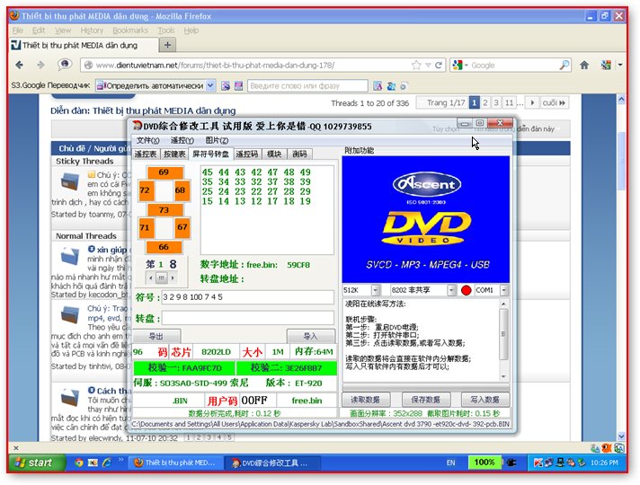The width and height of the screenshot is (640, 485).
Task: Click Chrome icon in quick launch
Action: click(x=79, y=463)
